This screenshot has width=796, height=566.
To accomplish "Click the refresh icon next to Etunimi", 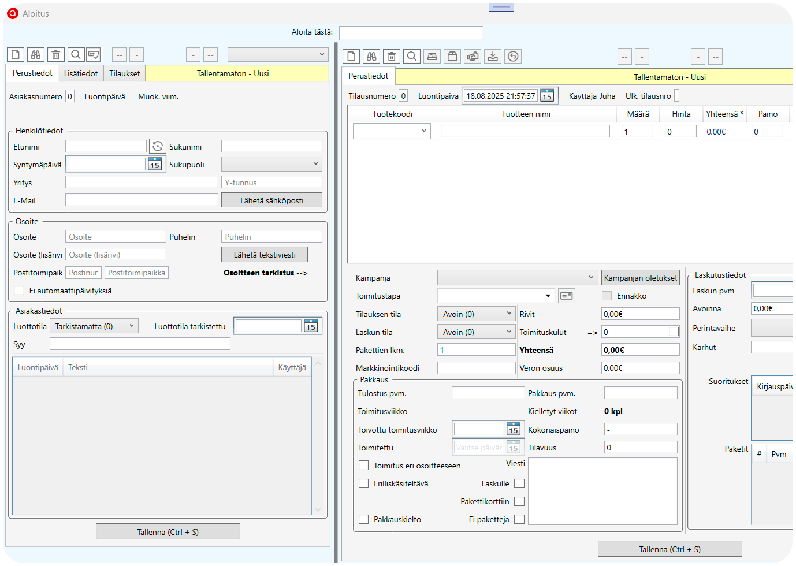I will (x=158, y=147).
